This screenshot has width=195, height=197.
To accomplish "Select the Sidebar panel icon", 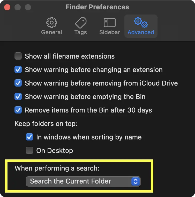I will tap(110, 23).
